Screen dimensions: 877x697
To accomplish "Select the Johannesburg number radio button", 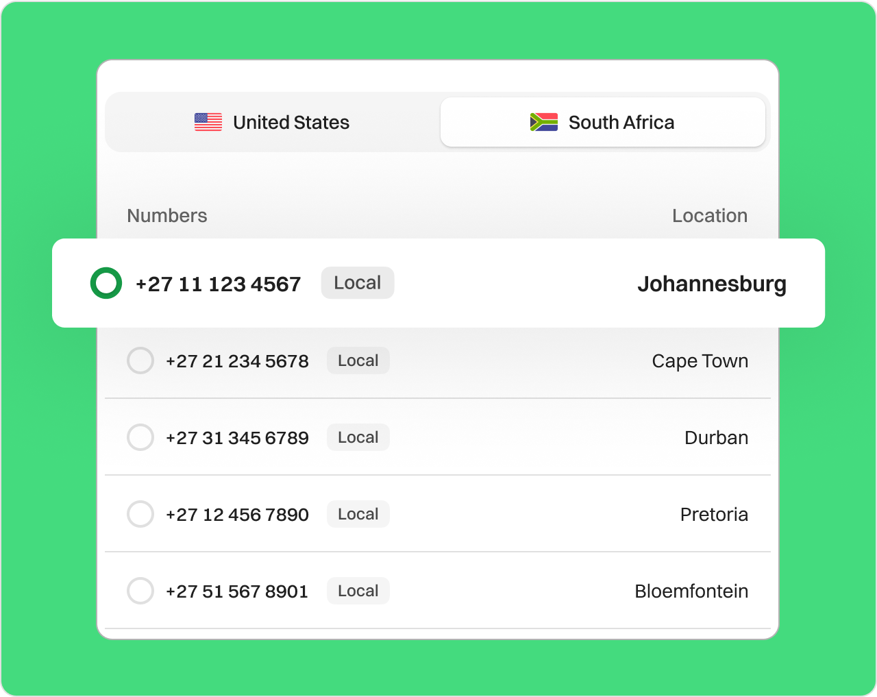I will coord(106,283).
